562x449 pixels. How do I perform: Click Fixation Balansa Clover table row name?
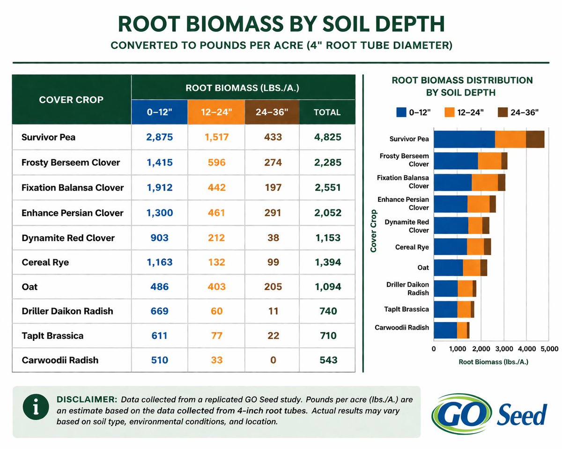click(x=73, y=188)
